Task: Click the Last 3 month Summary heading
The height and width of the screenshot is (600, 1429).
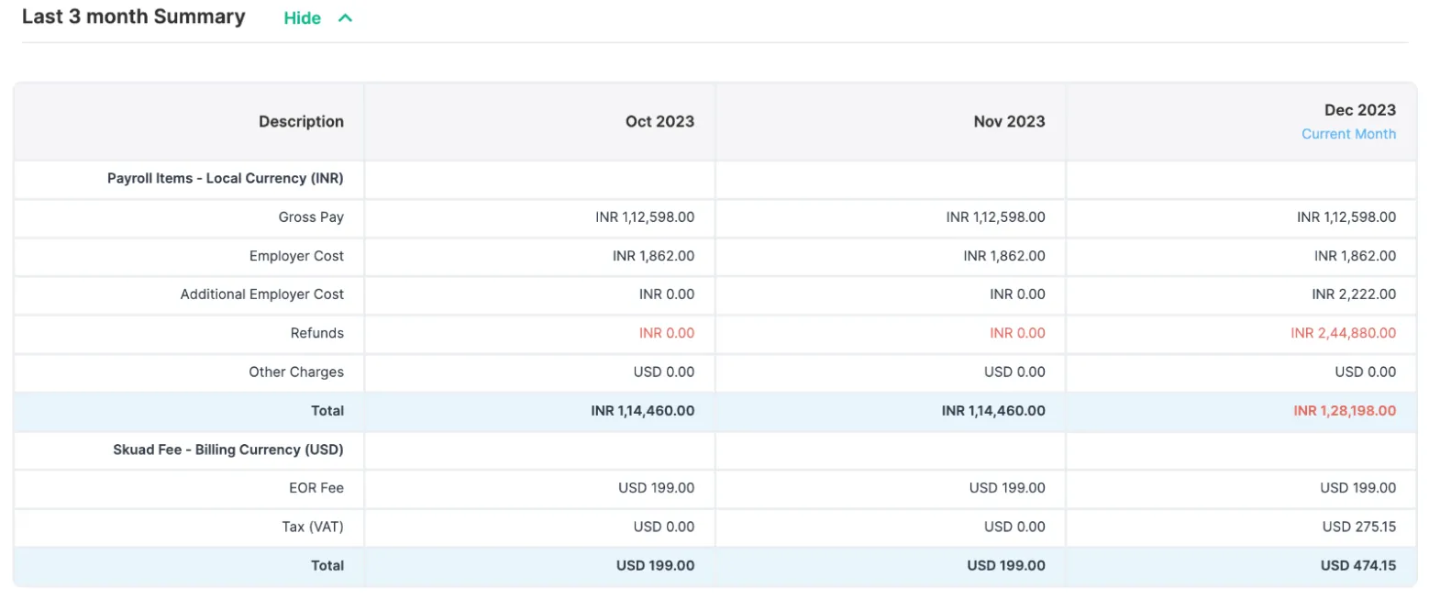Action: (x=134, y=17)
